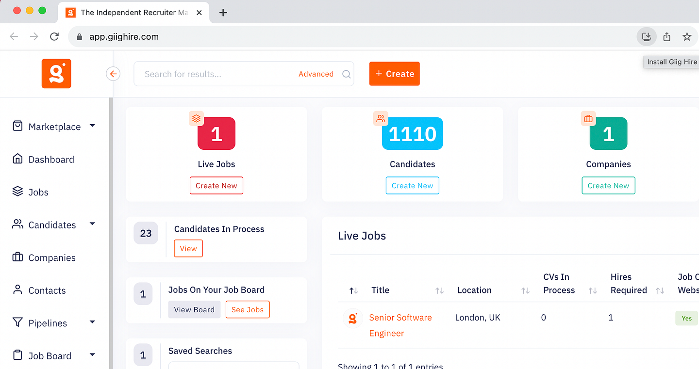This screenshot has width=699, height=369.
Task: Open the Contacts page
Action: tap(47, 290)
